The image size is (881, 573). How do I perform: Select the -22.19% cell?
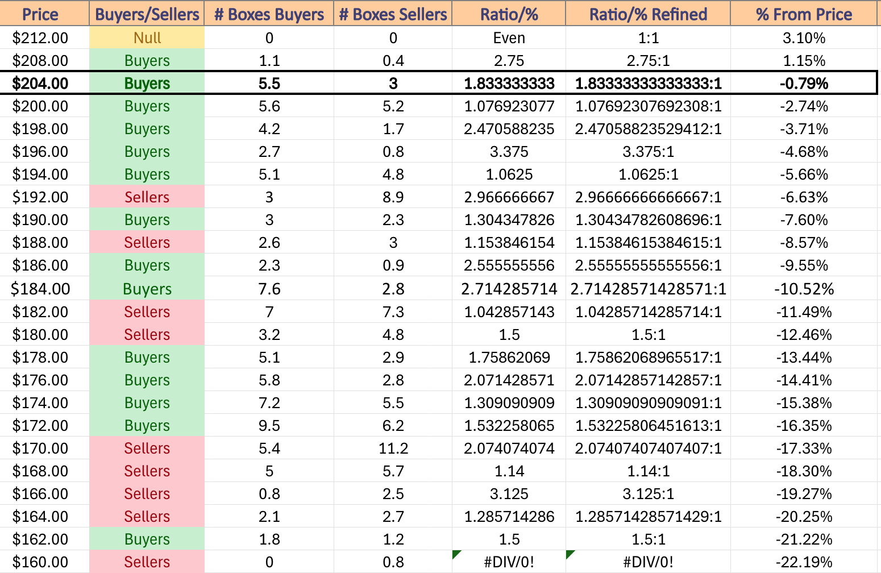pyautogui.click(x=804, y=562)
